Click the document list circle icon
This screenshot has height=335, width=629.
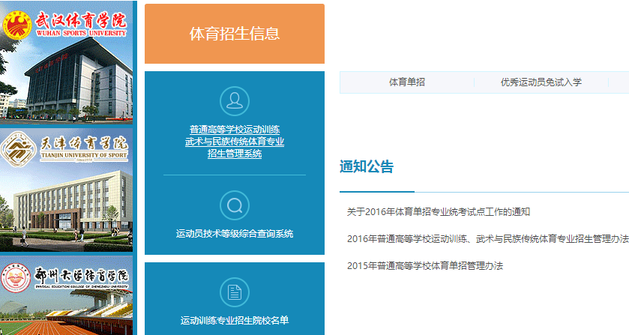[234, 292]
